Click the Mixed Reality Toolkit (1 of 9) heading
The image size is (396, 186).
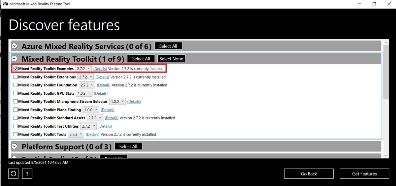pyautogui.click(x=73, y=59)
